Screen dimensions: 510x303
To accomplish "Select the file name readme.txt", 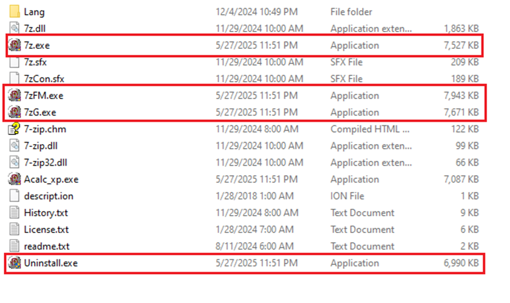I will (x=47, y=247).
